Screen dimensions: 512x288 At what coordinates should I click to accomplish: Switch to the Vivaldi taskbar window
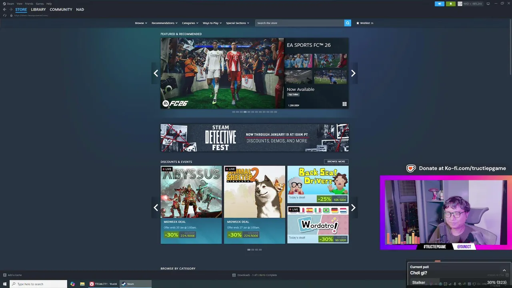[x=103, y=284]
